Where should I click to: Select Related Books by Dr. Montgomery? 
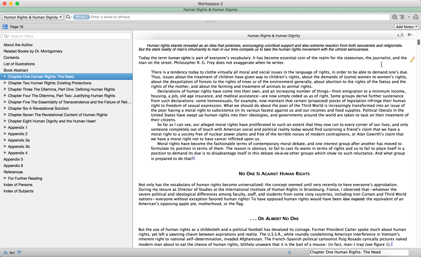pyautogui.click(x=33, y=51)
